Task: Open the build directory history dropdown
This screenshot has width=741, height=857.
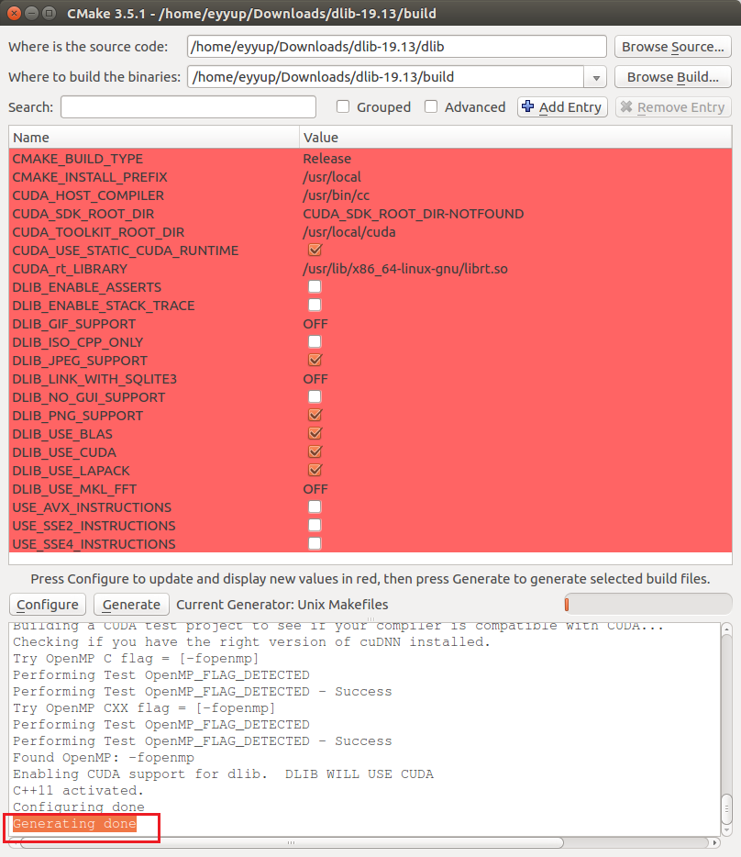Action: coord(595,78)
